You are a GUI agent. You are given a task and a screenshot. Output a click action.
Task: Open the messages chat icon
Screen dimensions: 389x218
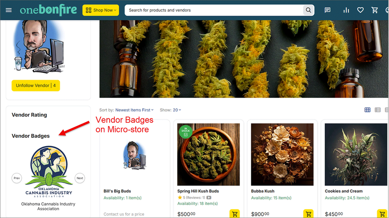click(328, 10)
